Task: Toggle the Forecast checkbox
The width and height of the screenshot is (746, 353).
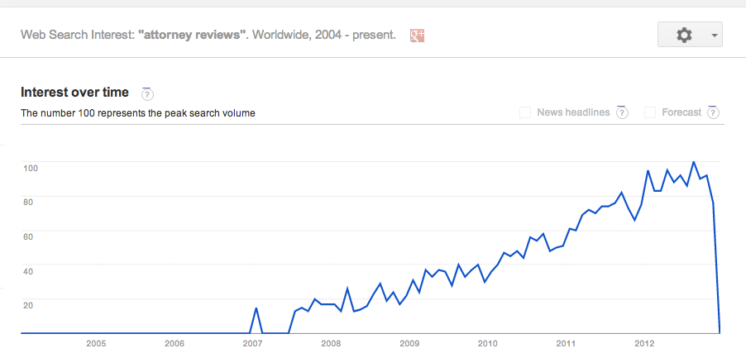Action: (x=650, y=112)
